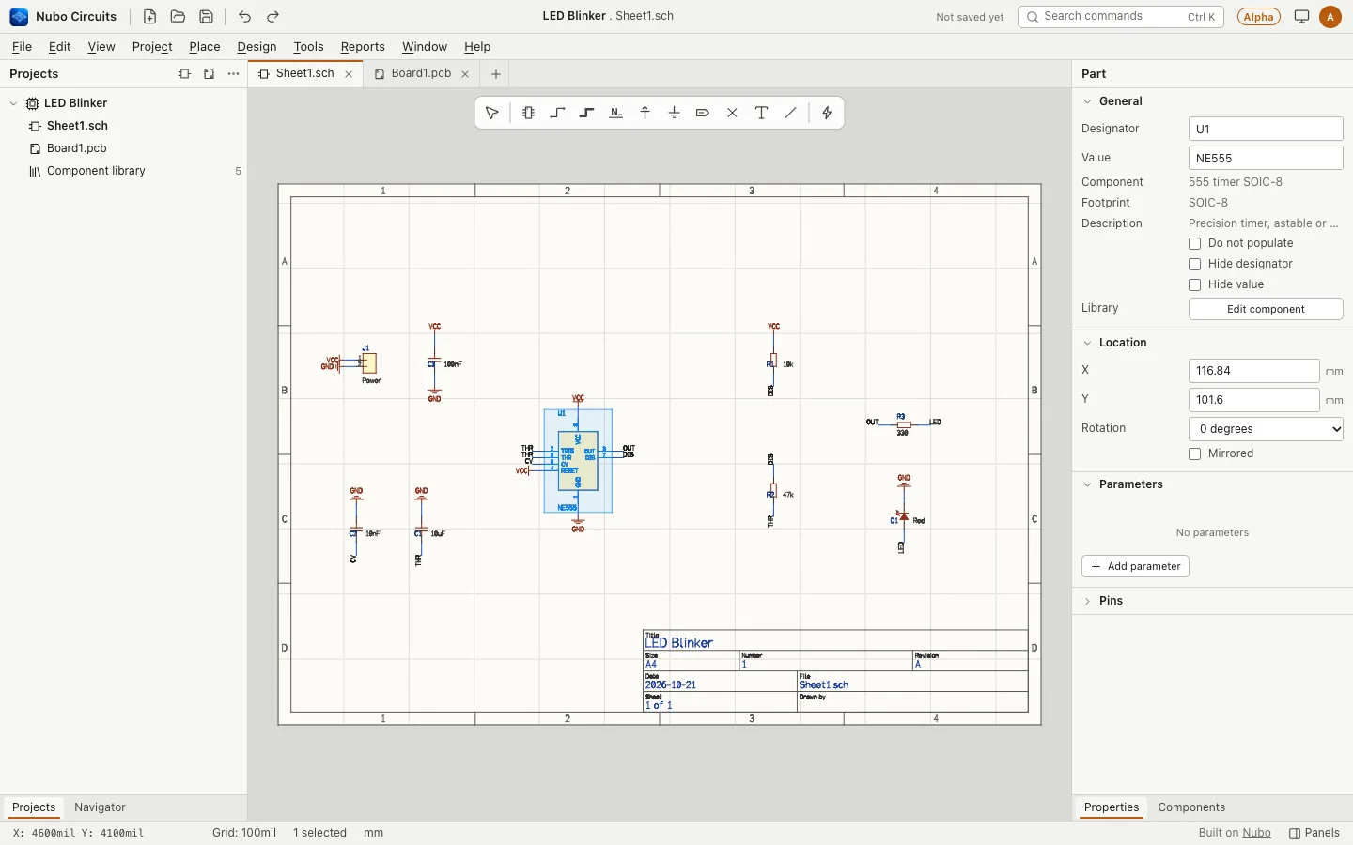Screen dimensions: 1353x845
Task: Collapse the Location section
Action: [x=1087, y=343]
